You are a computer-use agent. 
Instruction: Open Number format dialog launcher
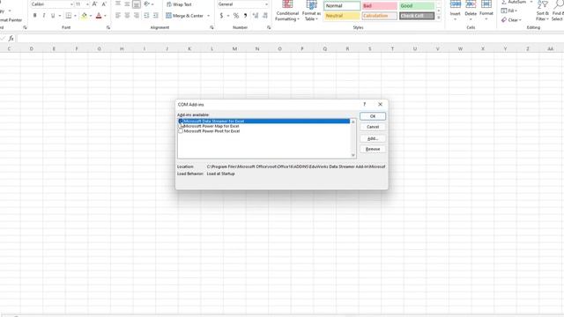(x=269, y=27)
